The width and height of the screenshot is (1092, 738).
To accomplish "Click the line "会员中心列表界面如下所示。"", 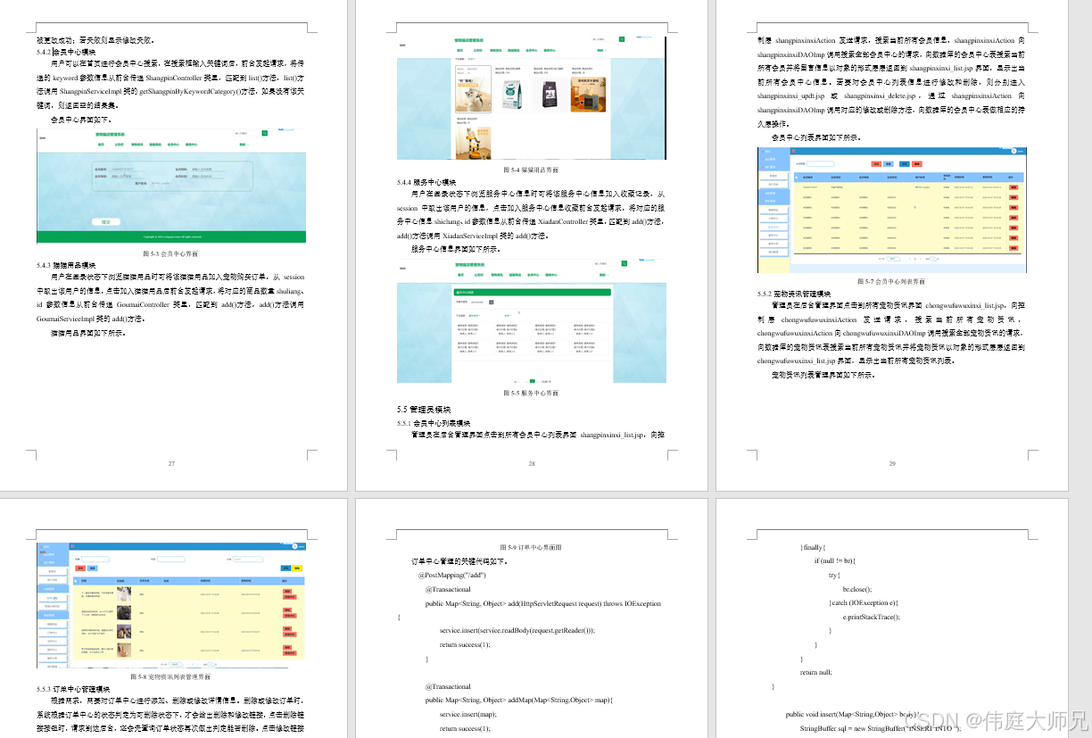I will 816,137.
